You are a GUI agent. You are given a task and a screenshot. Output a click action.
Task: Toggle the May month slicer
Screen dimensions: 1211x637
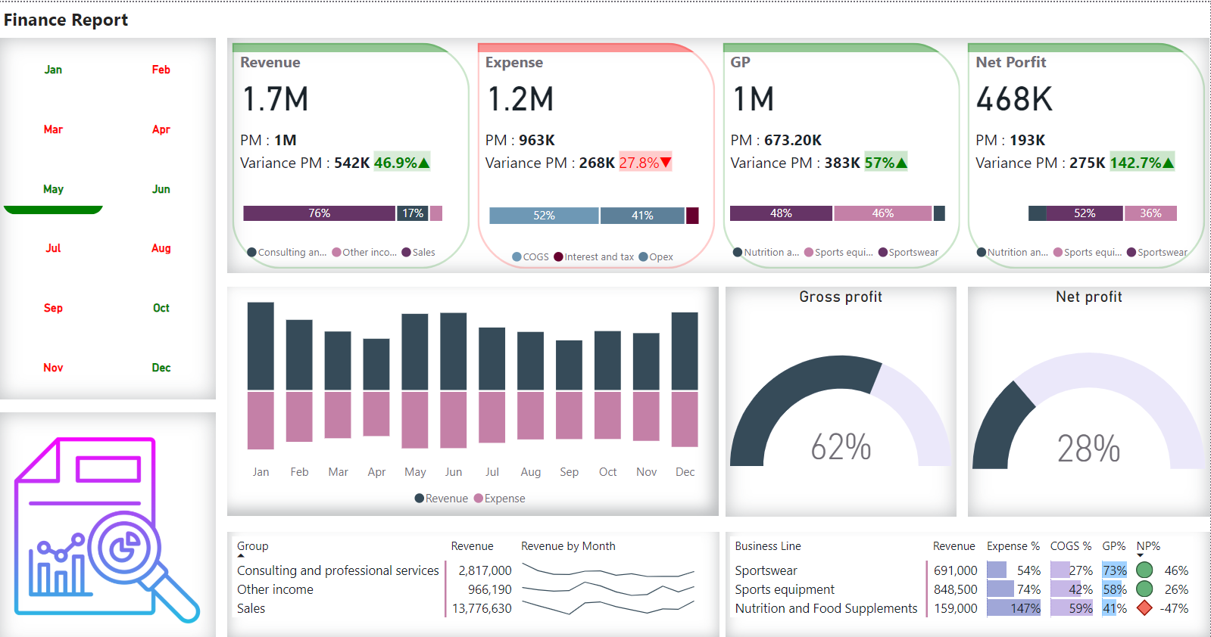53,189
